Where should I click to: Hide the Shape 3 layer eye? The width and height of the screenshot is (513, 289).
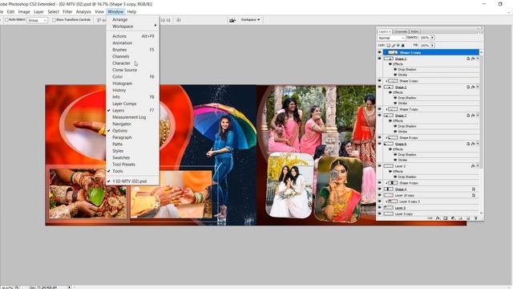(x=379, y=59)
